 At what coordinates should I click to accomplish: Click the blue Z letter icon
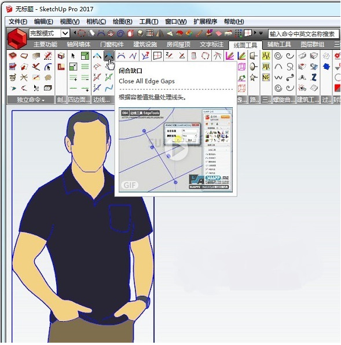click(x=314, y=77)
